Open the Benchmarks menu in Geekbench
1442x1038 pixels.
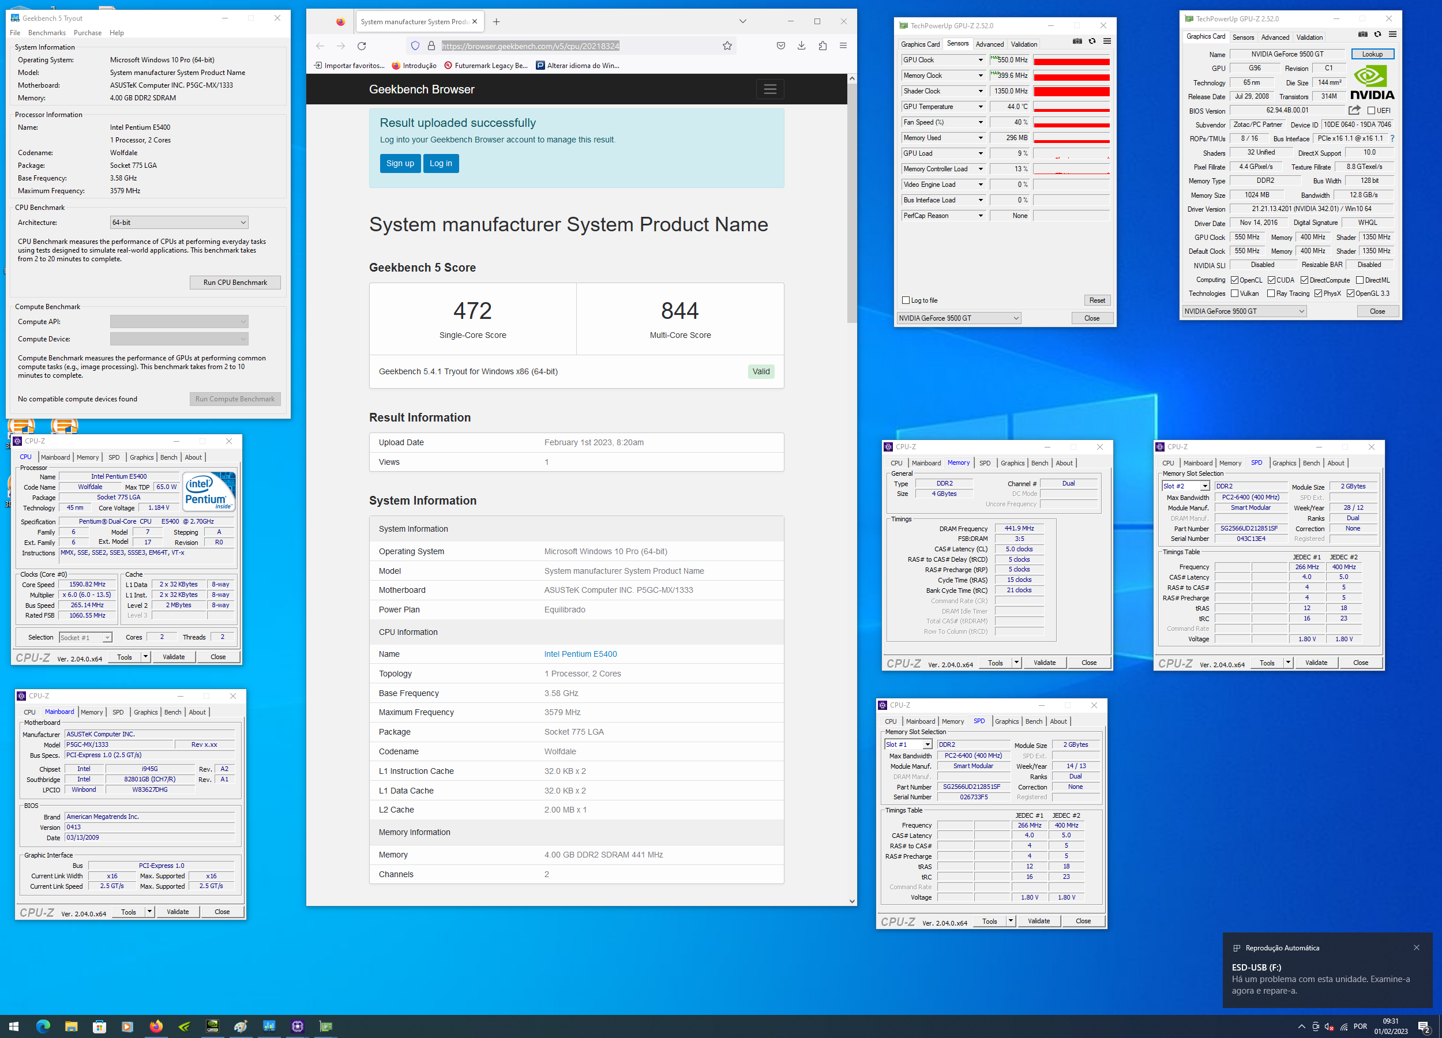click(x=47, y=33)
